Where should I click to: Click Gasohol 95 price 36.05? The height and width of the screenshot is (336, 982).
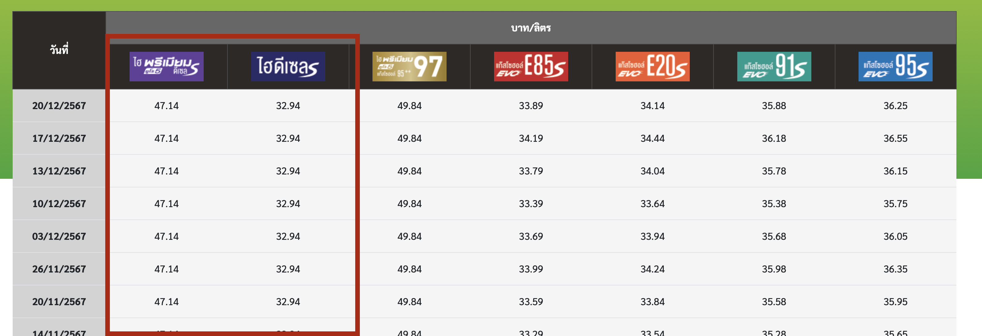[896, 236]
